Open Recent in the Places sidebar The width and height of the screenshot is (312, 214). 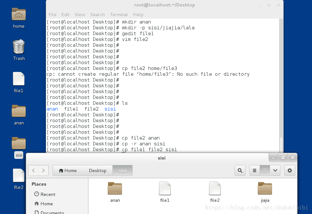[x=45, y=194]
